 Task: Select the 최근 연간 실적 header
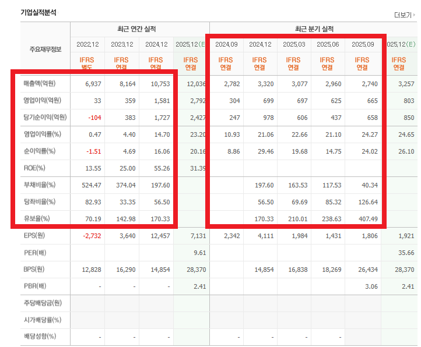(x=139, y=29)
